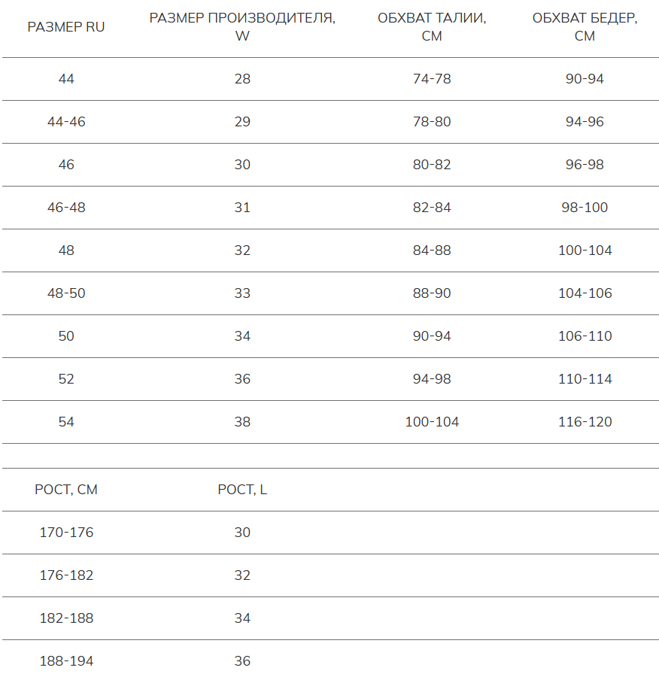Click waist measurement 84-88
This screenshot has height=689, width=659.
[432, 250]
